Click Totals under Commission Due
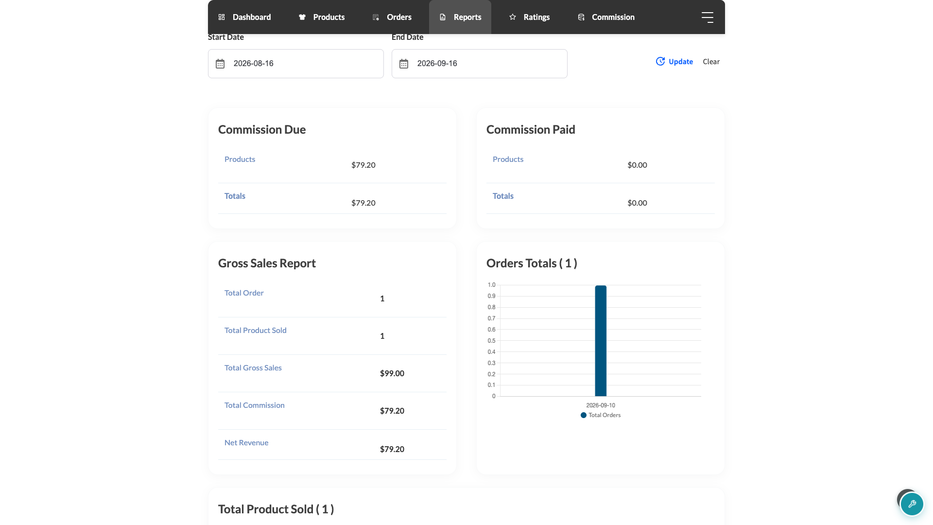 click(x=235, y=196)
